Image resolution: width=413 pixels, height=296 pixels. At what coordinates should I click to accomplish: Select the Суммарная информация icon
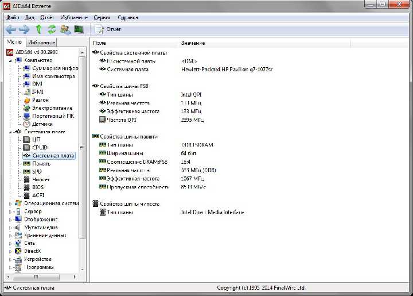(x=26, y=68)
